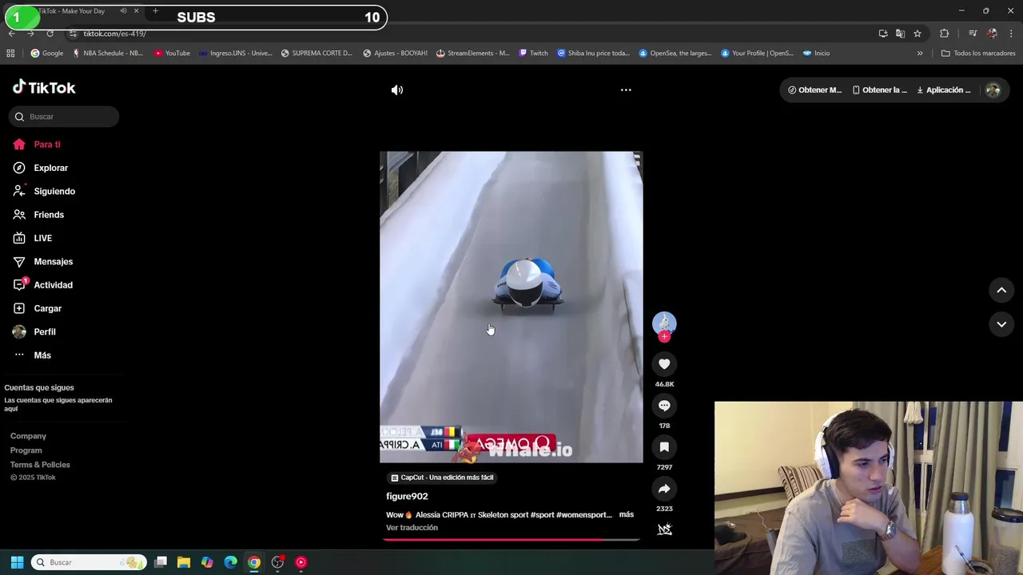
Task: Click the not-interested icon below share
Action: [x=664, y=529]
